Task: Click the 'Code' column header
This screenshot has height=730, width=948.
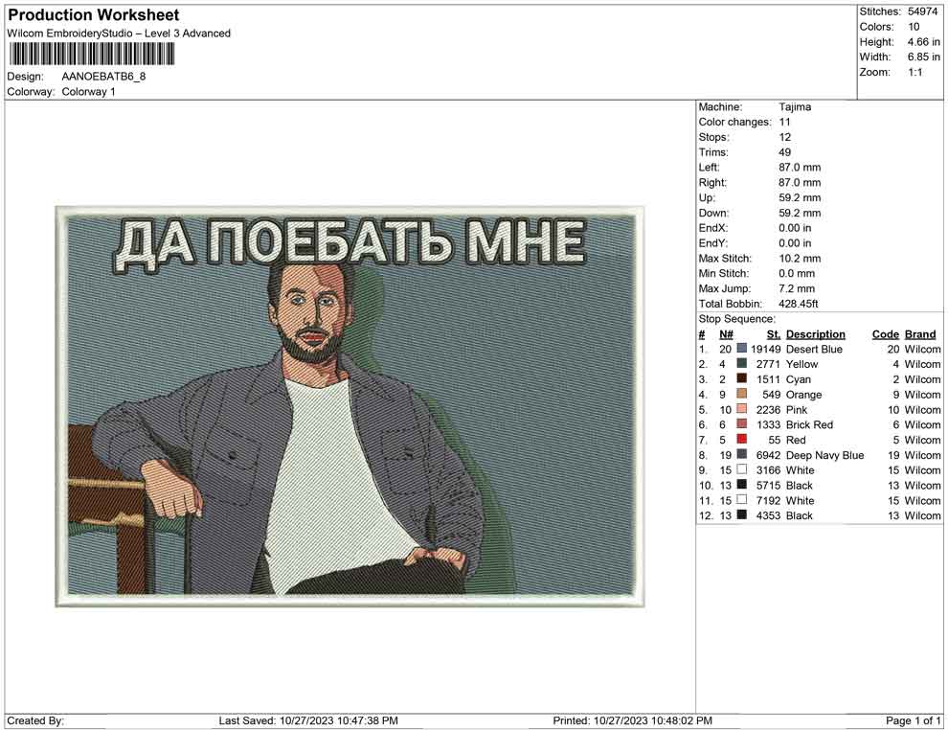Action: [x=885, y=334]
